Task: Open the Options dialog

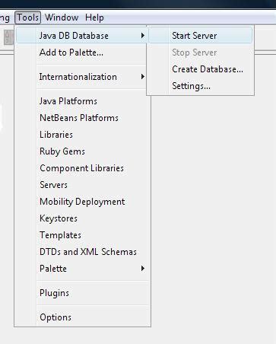Action: click(x=81, y=317)
